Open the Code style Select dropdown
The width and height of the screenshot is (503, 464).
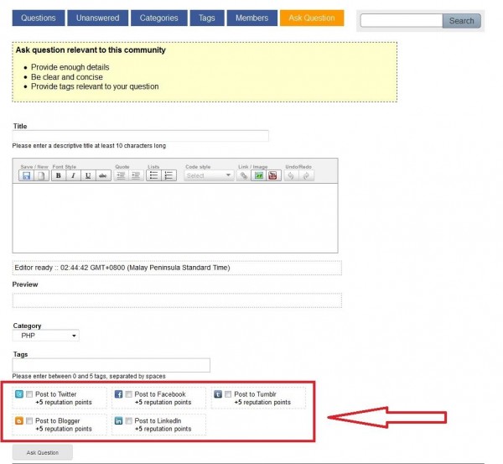click(x=209, y=175)
